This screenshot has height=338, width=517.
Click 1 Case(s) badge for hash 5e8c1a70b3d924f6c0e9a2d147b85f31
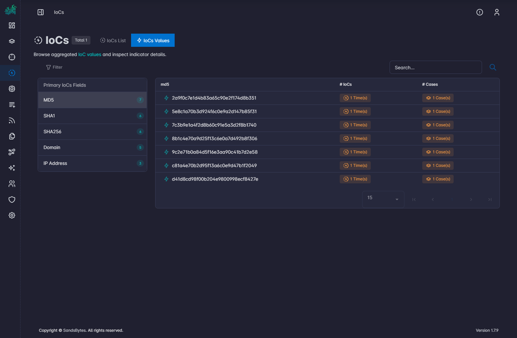[x=438, y=111]
